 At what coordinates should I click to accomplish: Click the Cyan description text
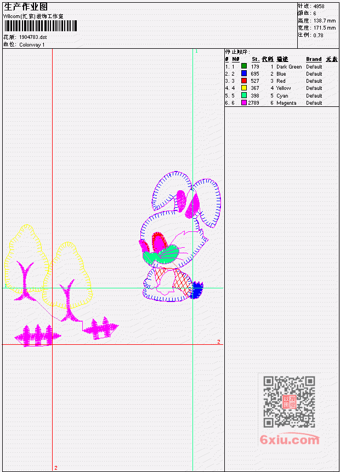[282, 96]
